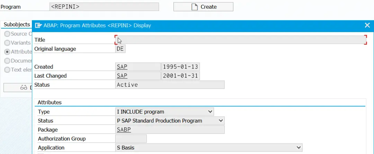The width and height of the screenshot is (374, 154).
Task: Expand the Status dropdown under Attributes
Action: tap(221, 121)
